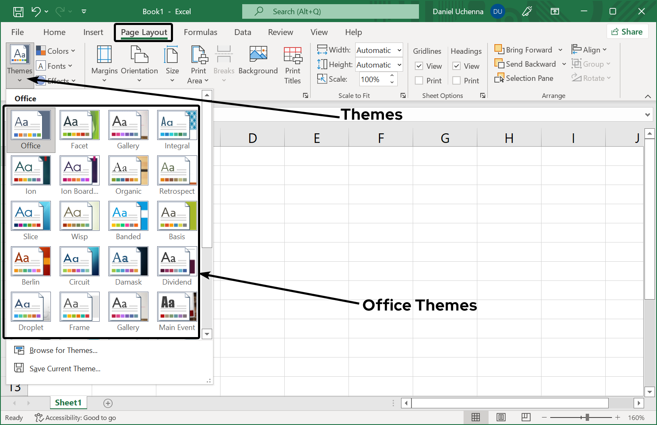
Task: Collapse the ribbon
Action: pyautogui.click(x=648, y=96)
